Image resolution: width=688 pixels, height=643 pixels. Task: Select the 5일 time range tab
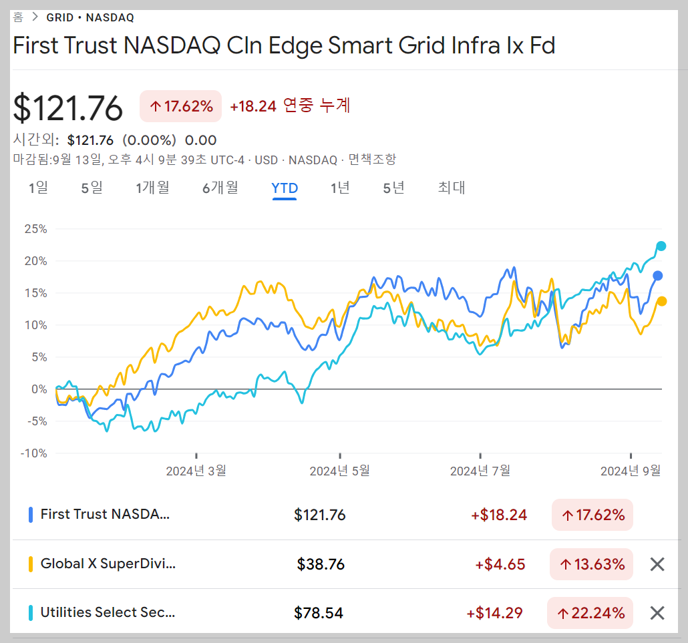92,188
